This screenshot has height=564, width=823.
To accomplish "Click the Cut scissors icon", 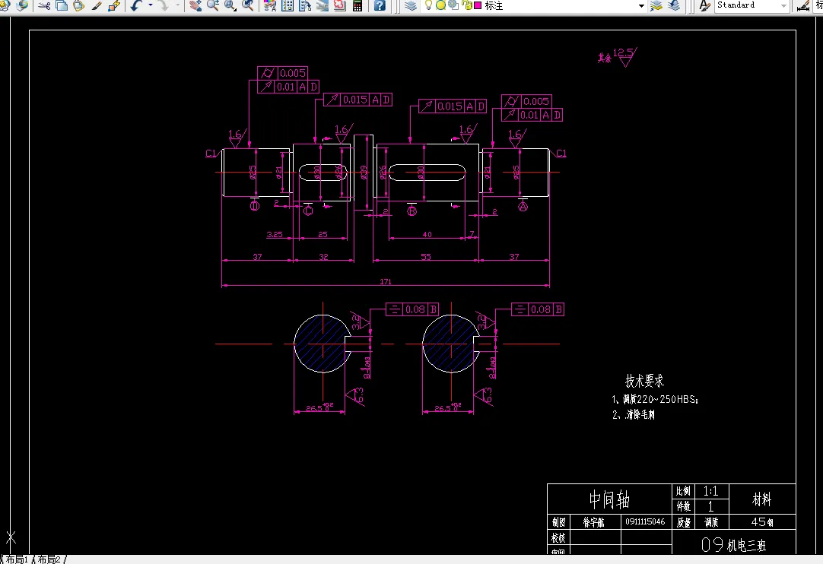I will click(45, 6).
